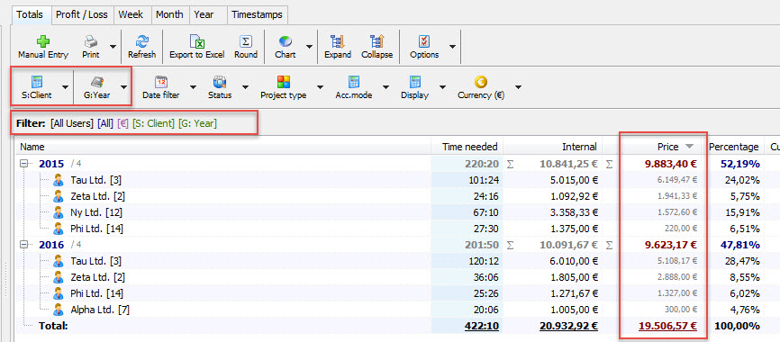The width and height of the screenshot is (780, 342).
Task: Open dropdown arrow next to G:Year
Action: click(123, 87)
